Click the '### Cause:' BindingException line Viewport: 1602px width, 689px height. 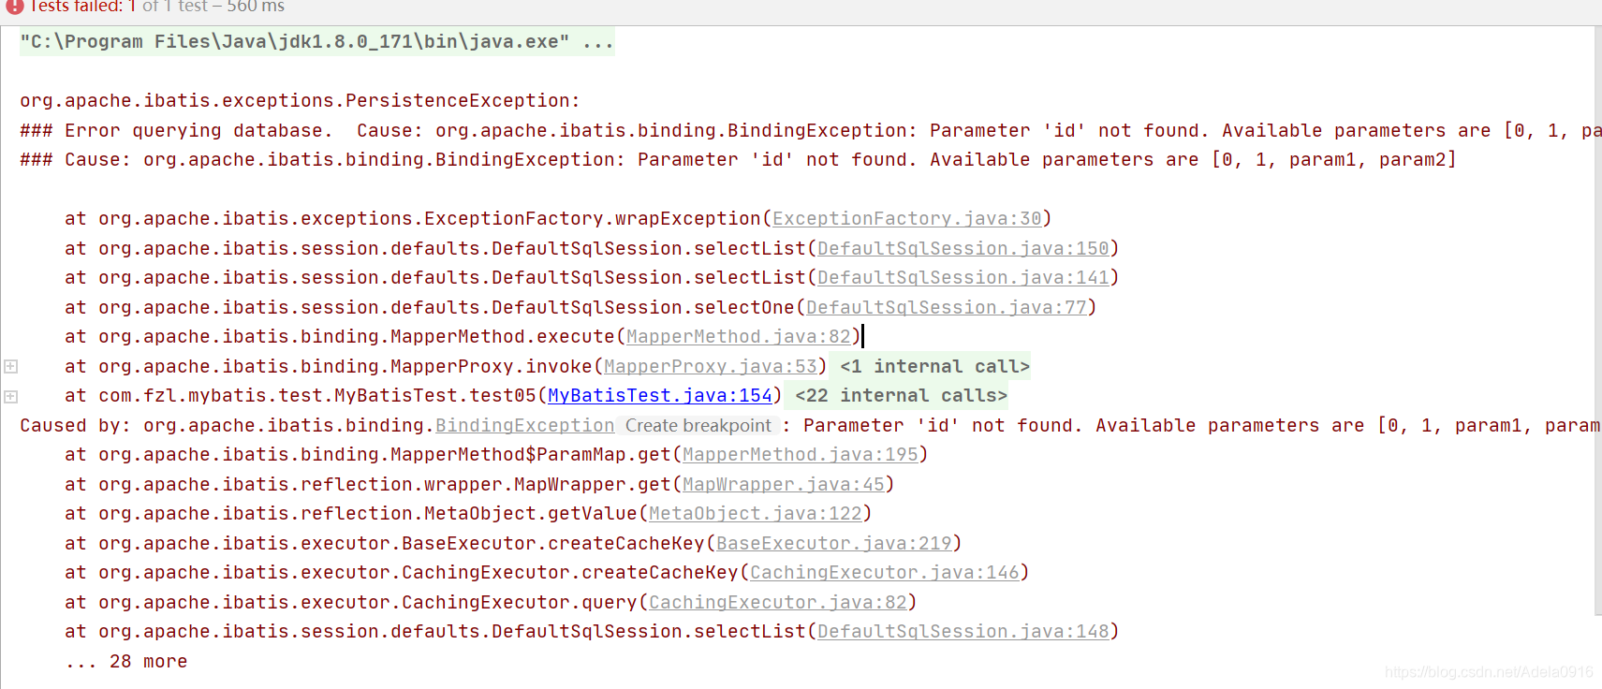(738, 159)
